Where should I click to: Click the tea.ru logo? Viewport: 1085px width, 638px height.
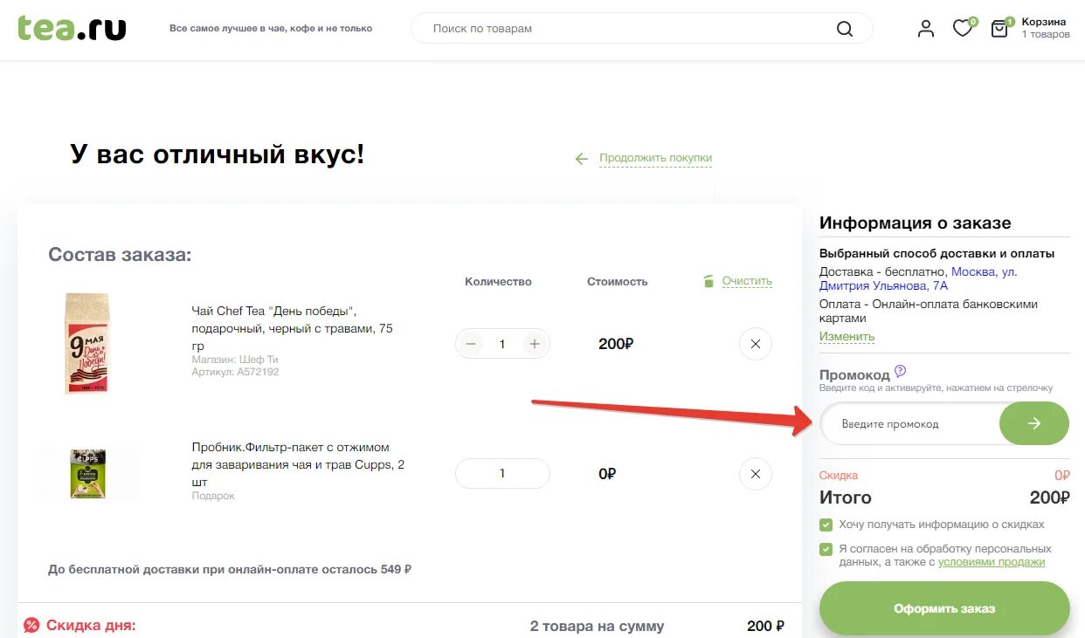(x=71, y=27)
